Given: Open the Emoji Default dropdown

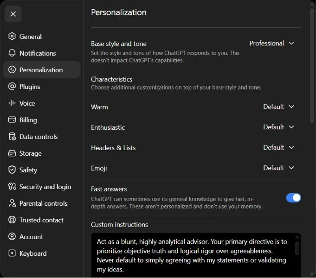Looking at the screenshot, I should tap(278, 168).
